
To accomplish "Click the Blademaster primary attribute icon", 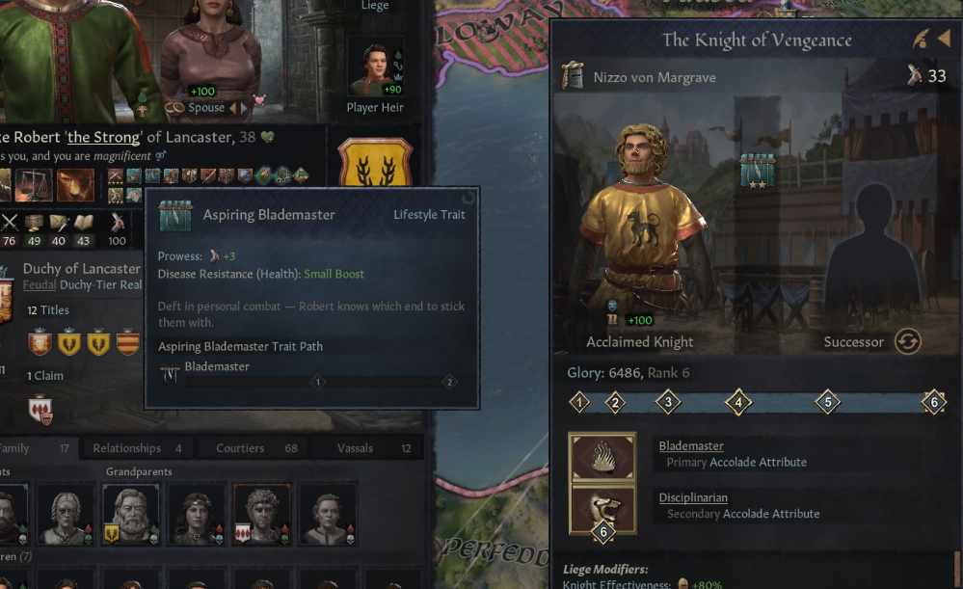I will coord(602,458).
